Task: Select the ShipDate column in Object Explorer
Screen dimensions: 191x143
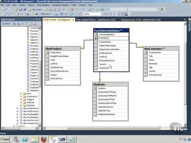Action: click(34, 91)
